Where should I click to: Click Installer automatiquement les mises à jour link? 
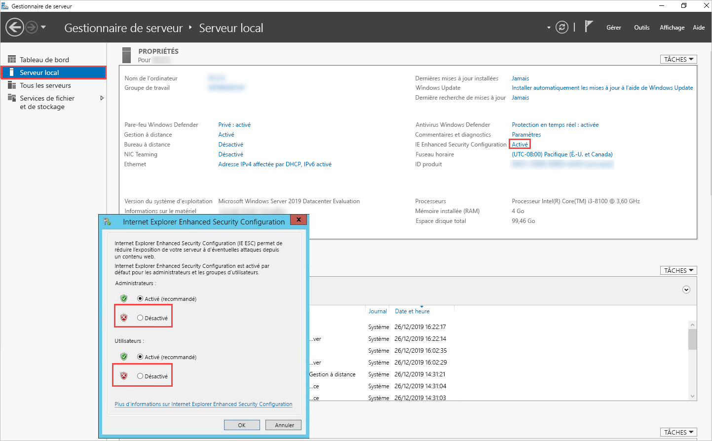(x=601, y=87)
